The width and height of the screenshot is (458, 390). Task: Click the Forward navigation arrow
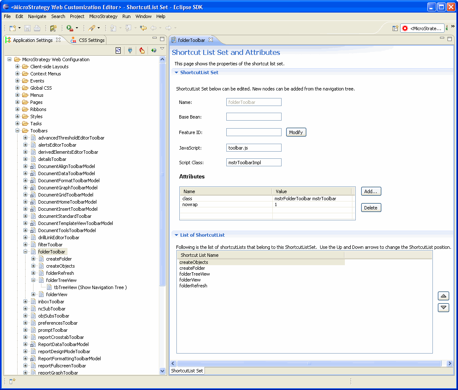[x=168, y=28]
